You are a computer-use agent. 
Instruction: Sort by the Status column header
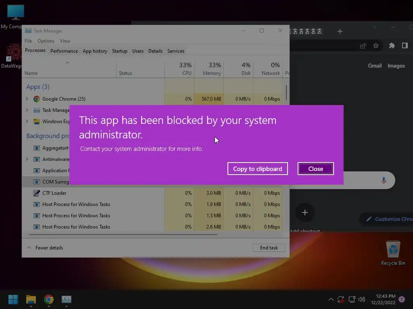click(x=140, y=69)
